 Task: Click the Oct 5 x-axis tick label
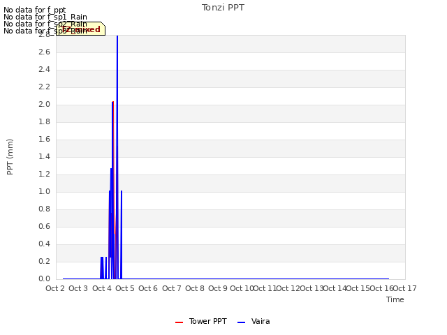point(125,288)
